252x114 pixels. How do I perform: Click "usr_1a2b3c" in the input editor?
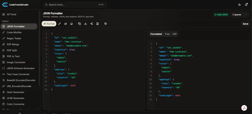[70, 38]
